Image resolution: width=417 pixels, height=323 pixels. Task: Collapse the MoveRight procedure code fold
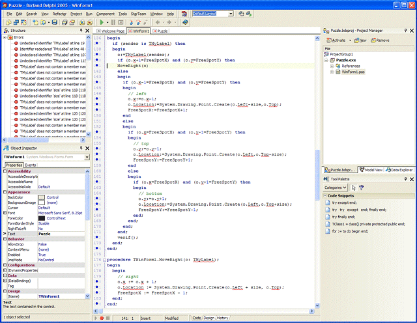point(104,260)
